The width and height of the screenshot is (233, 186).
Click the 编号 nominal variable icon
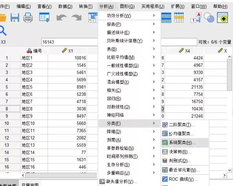pyautogui.click(x=29, y=51)
